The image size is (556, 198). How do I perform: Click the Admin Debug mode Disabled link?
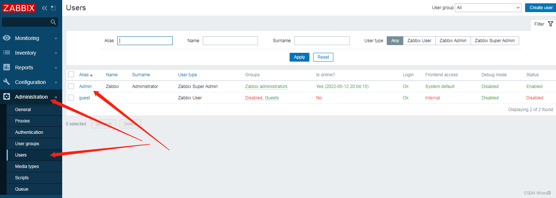click(x=490, y=87)
